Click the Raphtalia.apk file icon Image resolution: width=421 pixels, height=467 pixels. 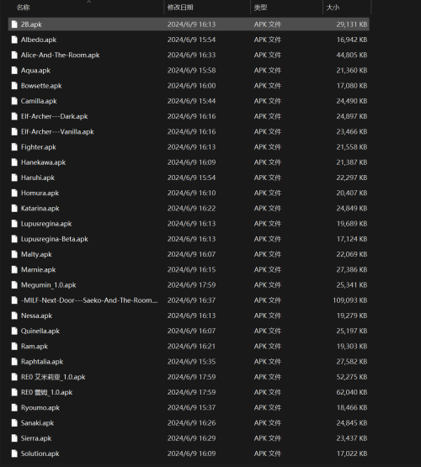(14, 362)
